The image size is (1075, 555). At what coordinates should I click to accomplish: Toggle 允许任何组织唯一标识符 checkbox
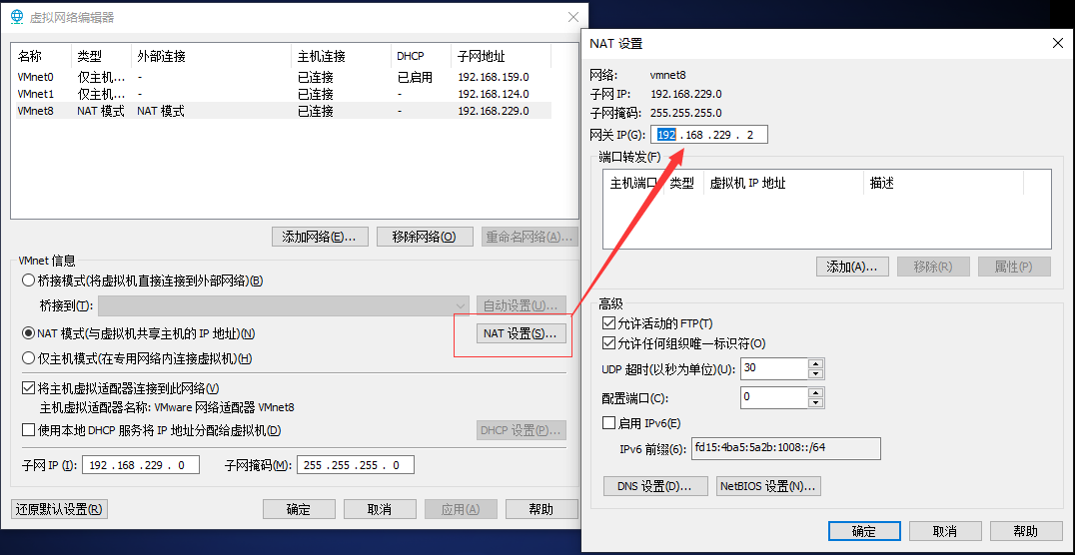(x=607, y=343)
